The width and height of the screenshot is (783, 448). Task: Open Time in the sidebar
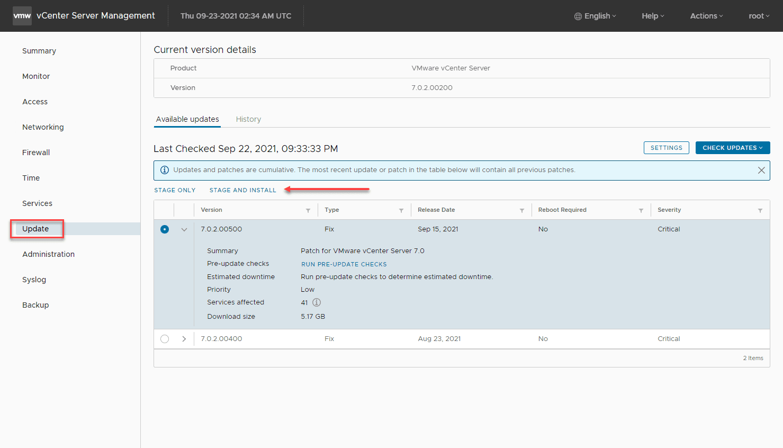pyautogui.click(x=31, y=178)
